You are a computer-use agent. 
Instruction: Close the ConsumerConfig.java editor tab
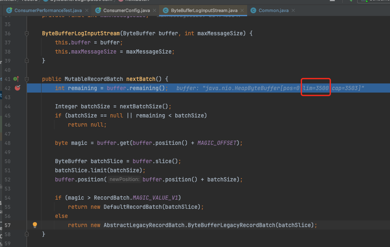tap(154, 10)
